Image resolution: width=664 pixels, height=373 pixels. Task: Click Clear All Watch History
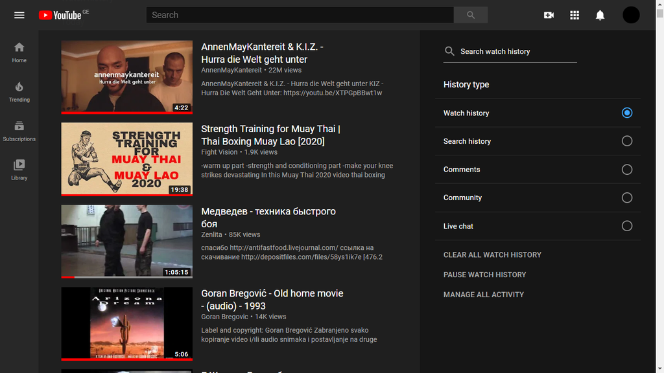492,255
